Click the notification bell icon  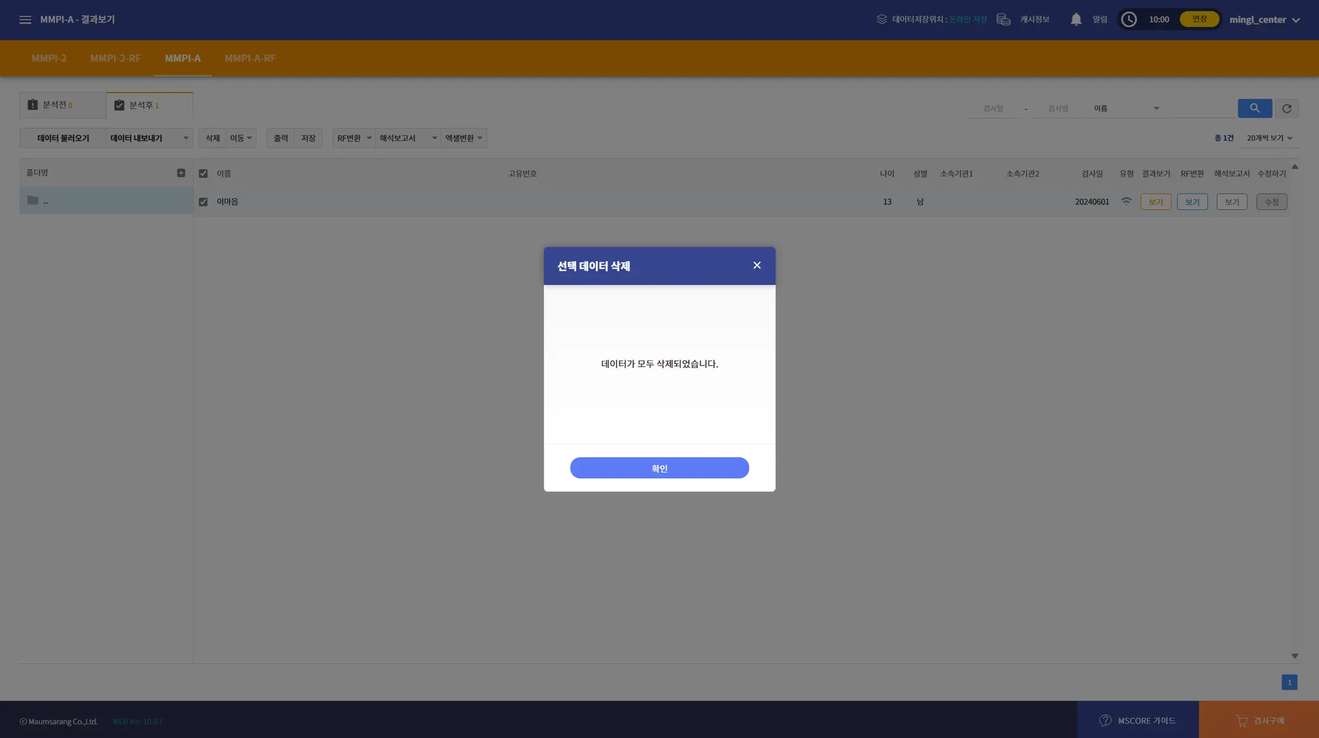tap(1076, 19)
